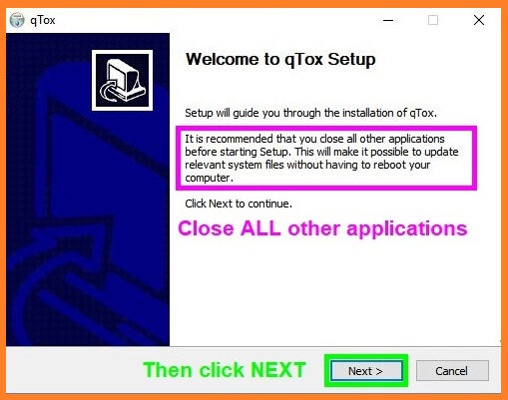Click the blank white area below the annotations

coord(332,292)
